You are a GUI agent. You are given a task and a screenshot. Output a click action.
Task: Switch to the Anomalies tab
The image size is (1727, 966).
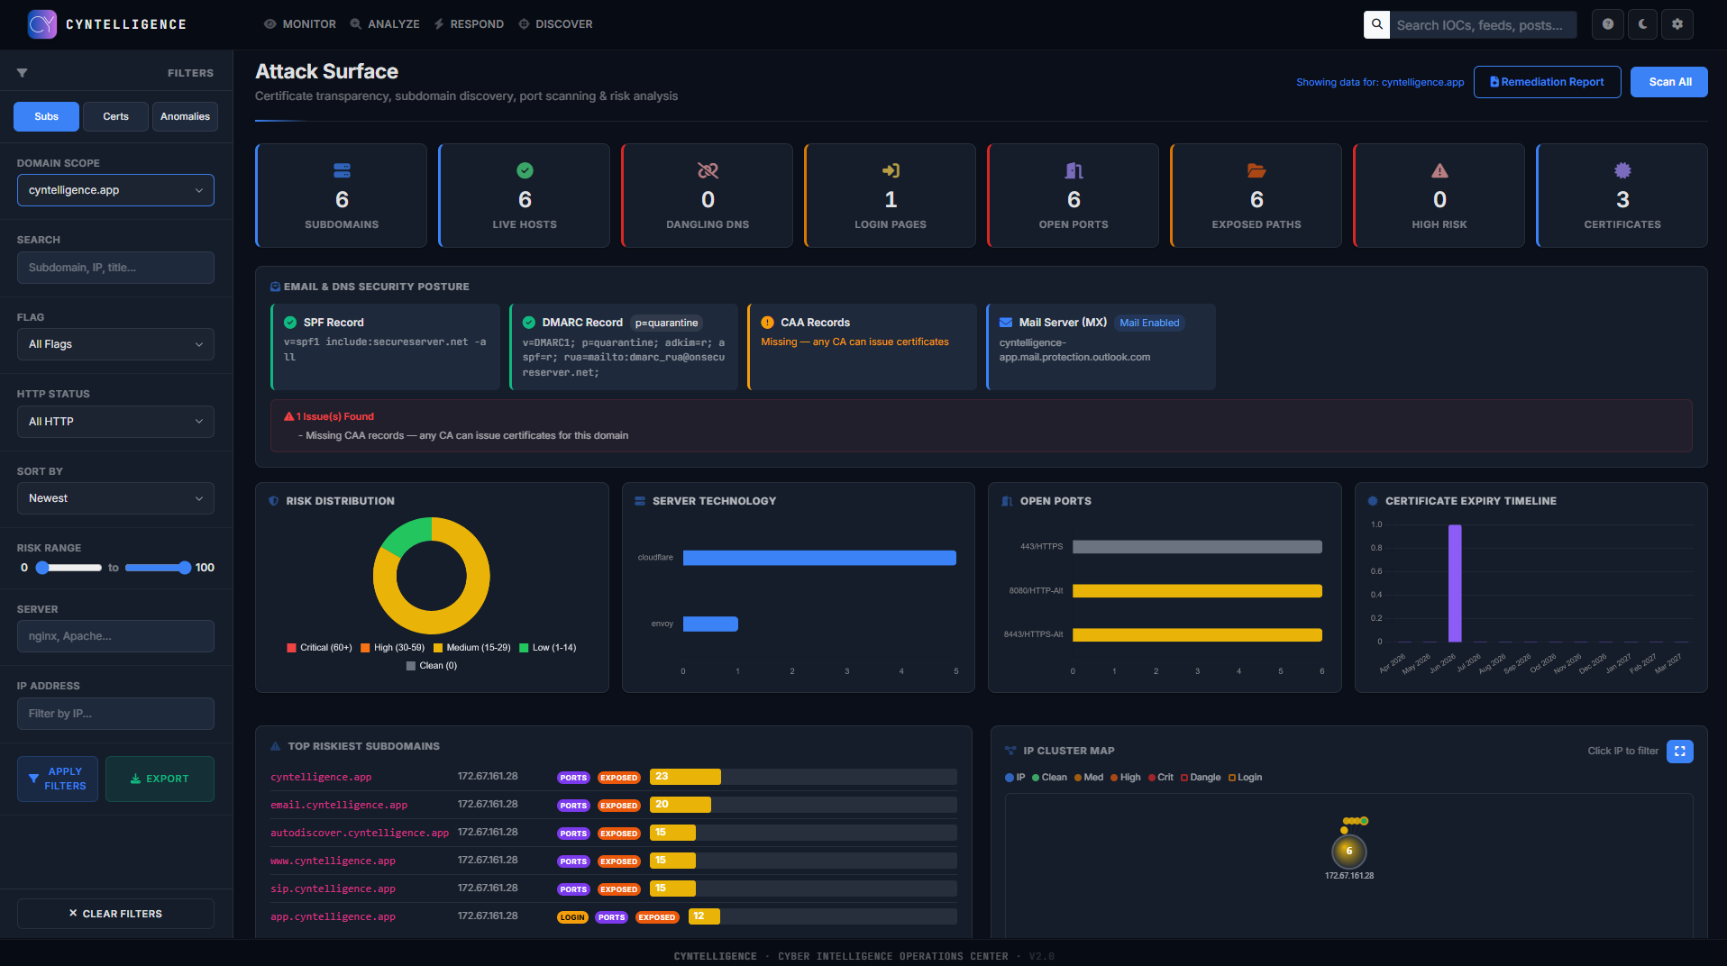(x=185, y=116)
